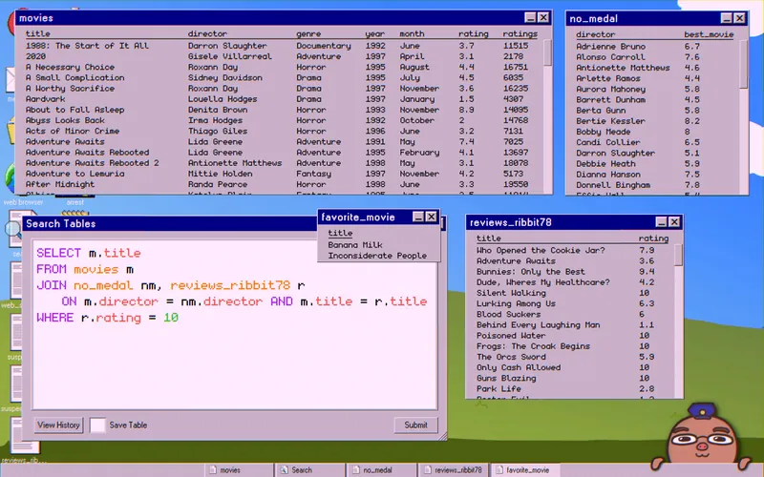Screen dimensions: 764x477
Task: Minimize the reviews_ribbit78 window
Action: click(661, 222)
